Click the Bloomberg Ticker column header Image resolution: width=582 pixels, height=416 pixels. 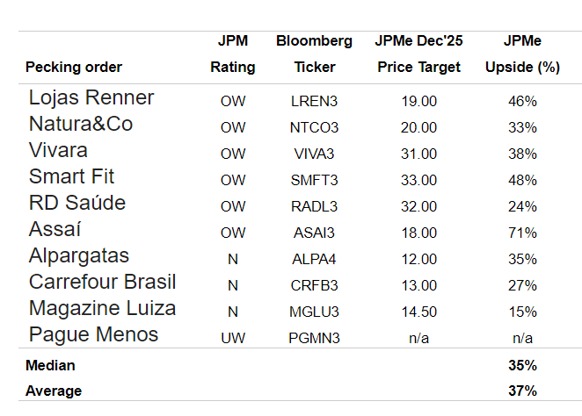[314, 54]
